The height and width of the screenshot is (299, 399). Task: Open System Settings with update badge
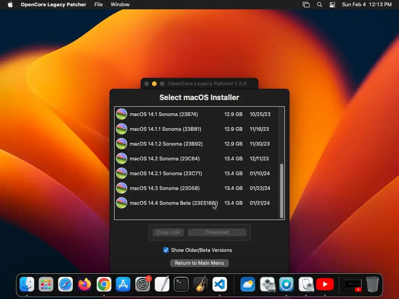[143, 284]
